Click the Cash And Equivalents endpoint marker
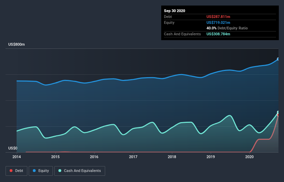284x182 pixels. click(278, 112)
